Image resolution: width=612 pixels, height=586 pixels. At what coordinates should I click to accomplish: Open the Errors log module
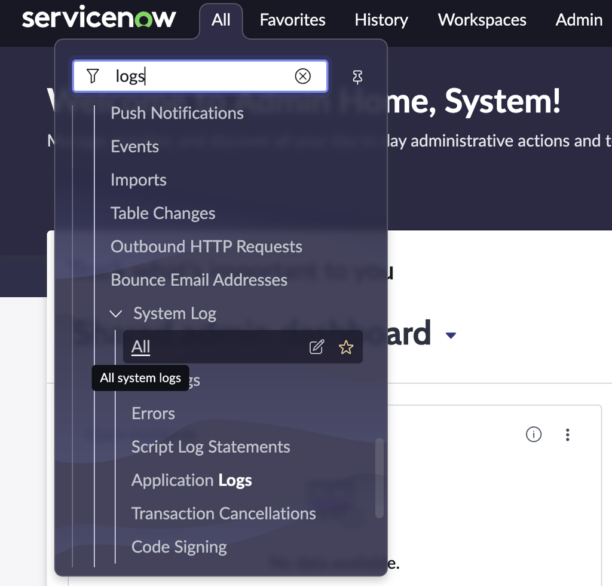(153, 413)
